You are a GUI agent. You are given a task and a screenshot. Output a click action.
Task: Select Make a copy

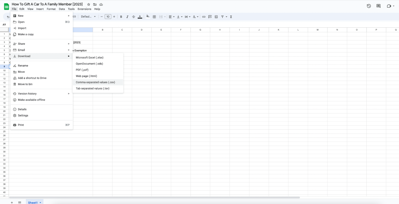(42, 34)
